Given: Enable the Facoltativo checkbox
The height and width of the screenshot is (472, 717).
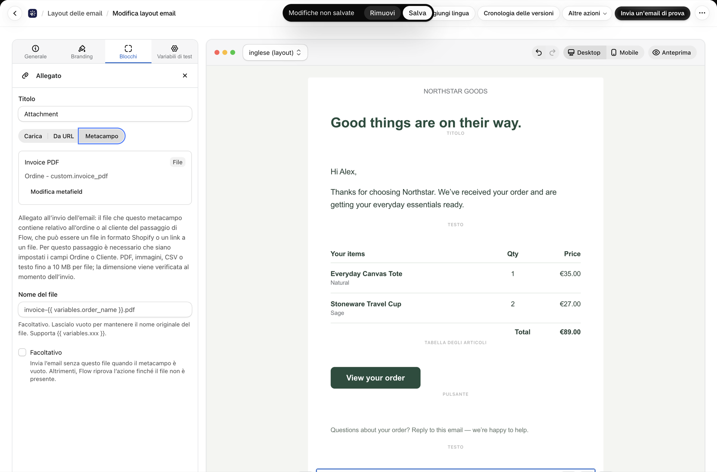Looking at the screenshot, I should click(x=22, y=352).
